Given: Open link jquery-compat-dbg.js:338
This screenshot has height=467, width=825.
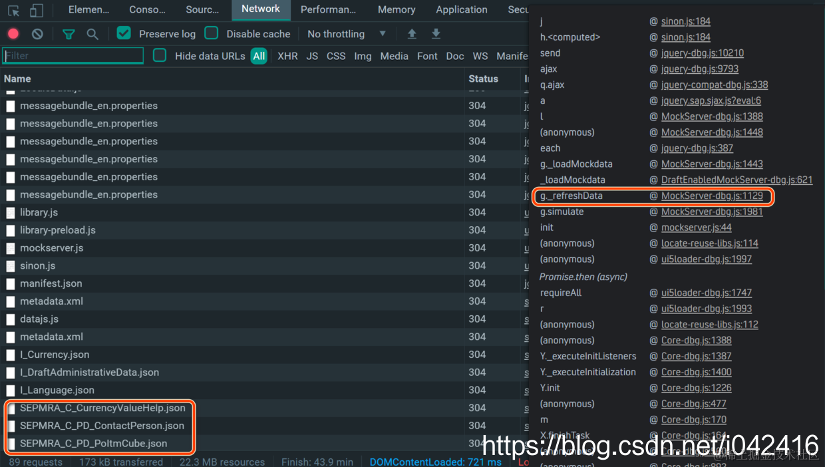Looking at the screenshot, I should pos(714,85).
